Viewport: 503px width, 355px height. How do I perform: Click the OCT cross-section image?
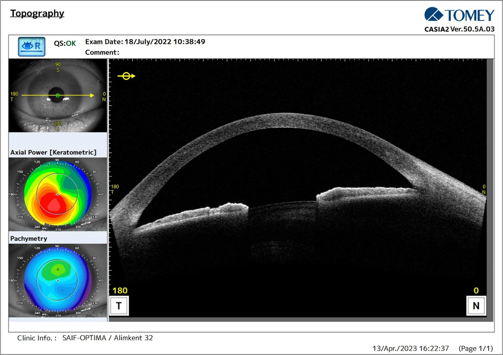click(298, 188)
